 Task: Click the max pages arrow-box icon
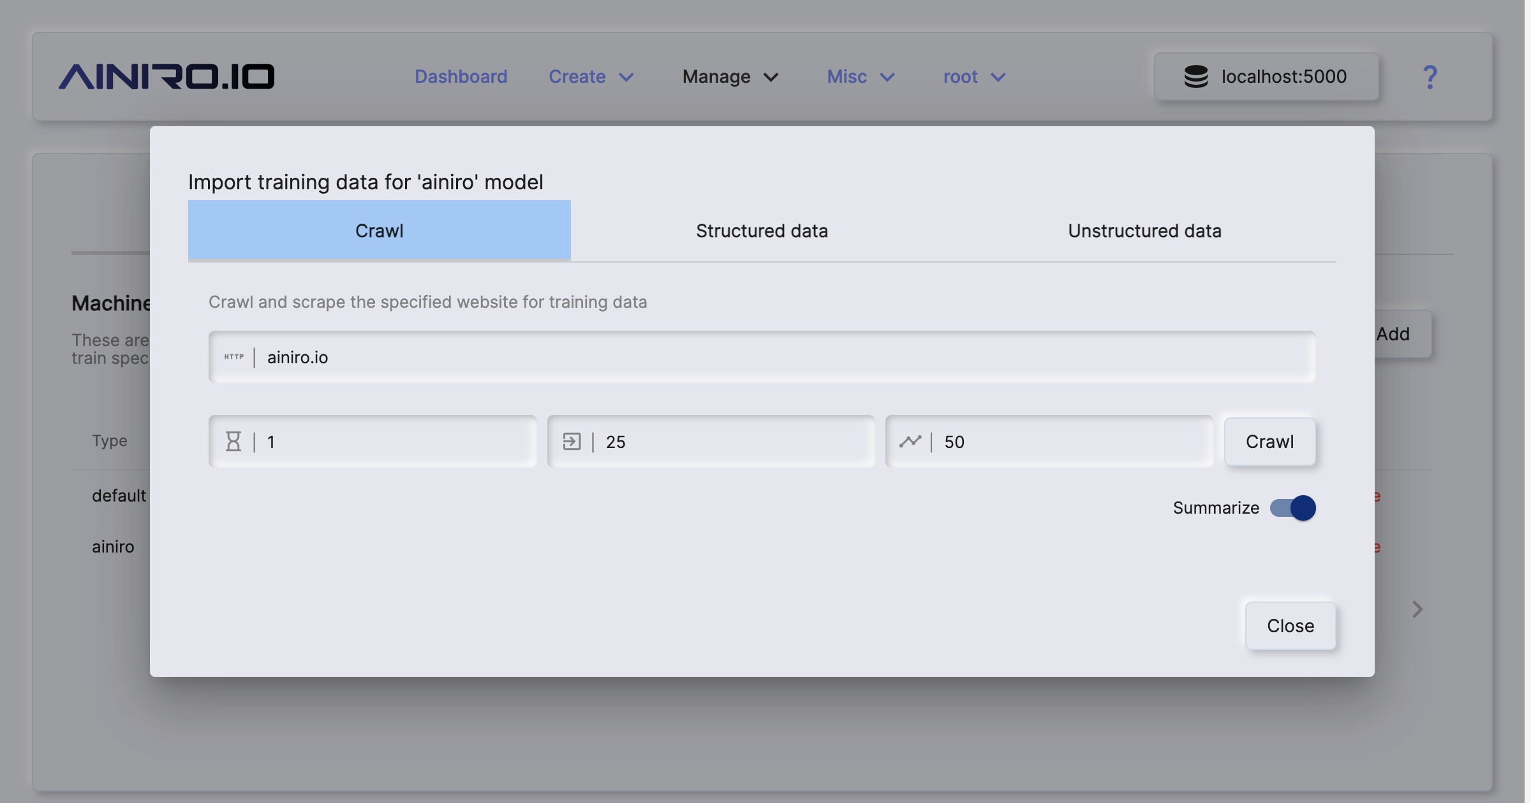[572, 442]
